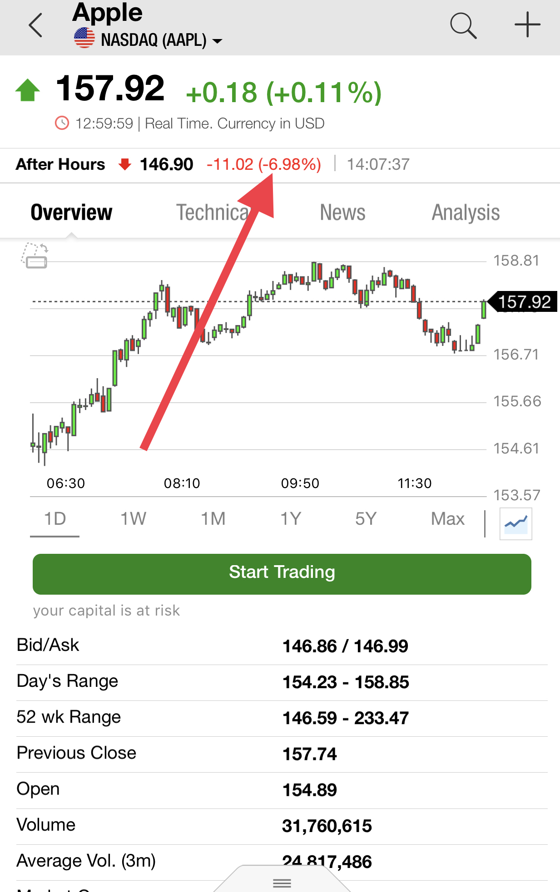Go to the Technical tab
This screenshot has width=560, height=892.
click(x=213, y=212)
